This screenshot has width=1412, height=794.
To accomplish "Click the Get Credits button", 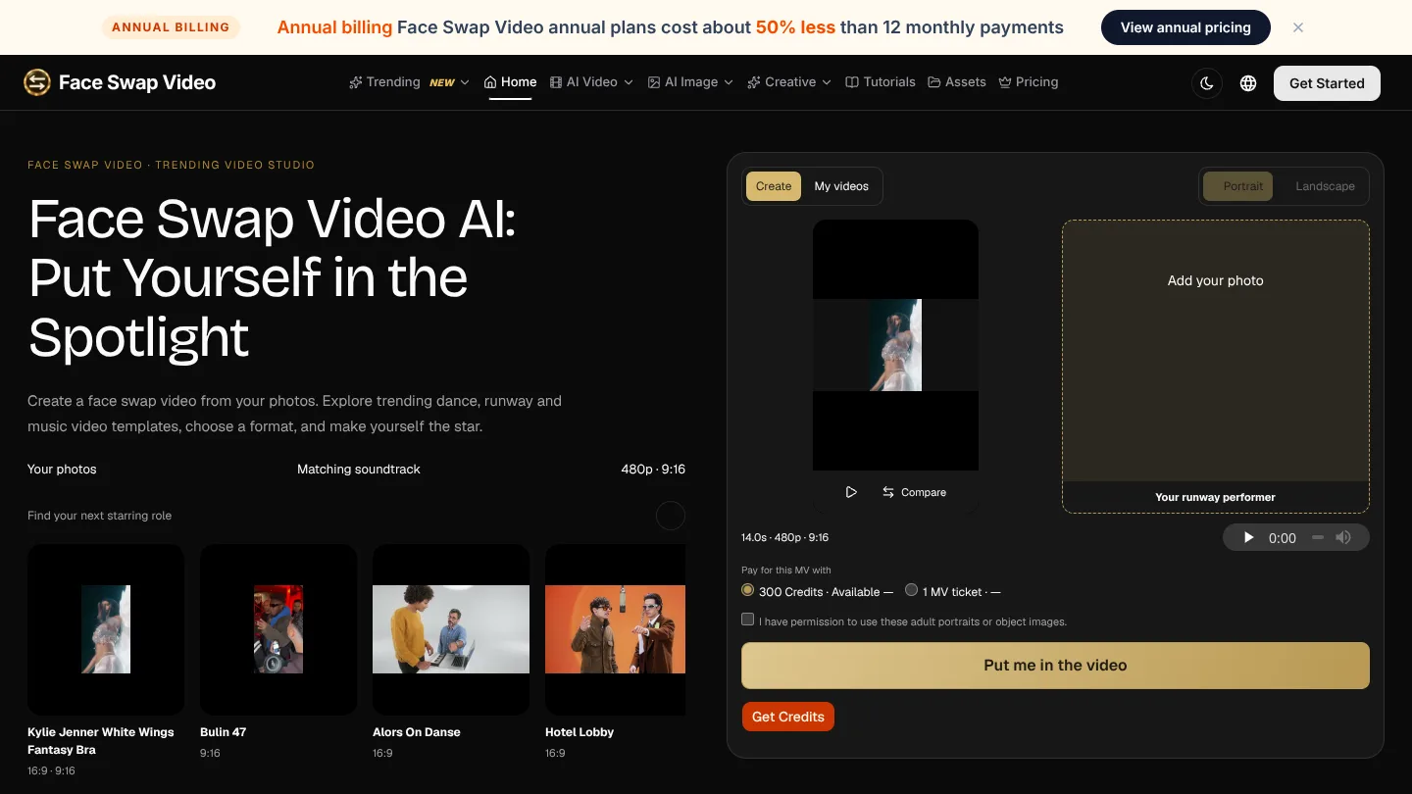I will [x=788, y=717].
